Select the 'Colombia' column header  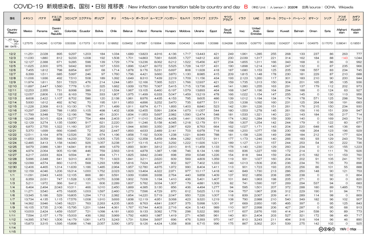click(x=71, y=31)
